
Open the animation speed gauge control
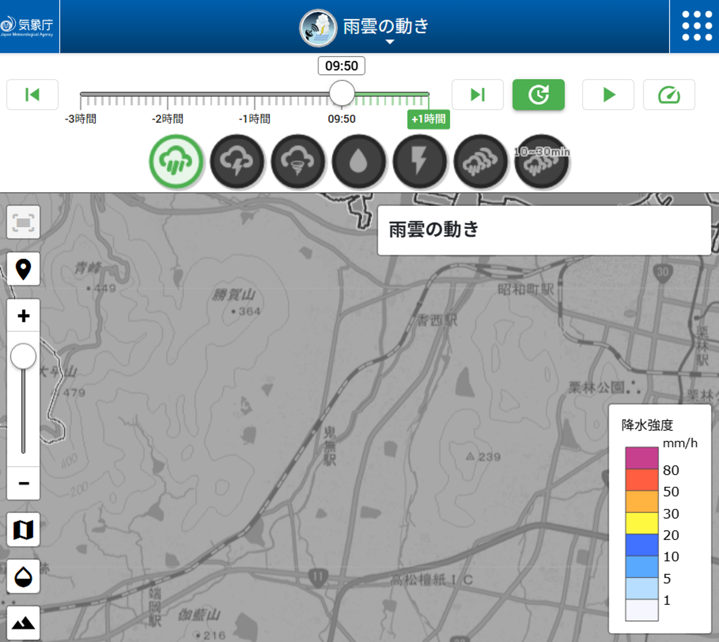[x=669, y=95]
